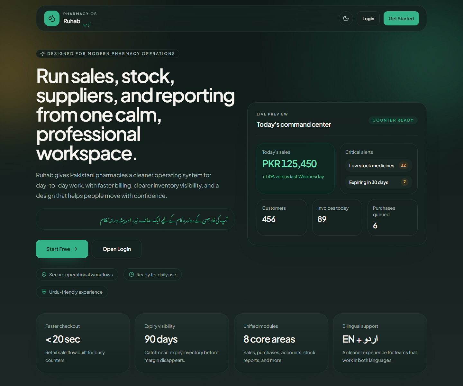The height and width of the screenshot is (386, 463).
Task: Select the Urdu-friendly experience badge
Action: [72, 292]
